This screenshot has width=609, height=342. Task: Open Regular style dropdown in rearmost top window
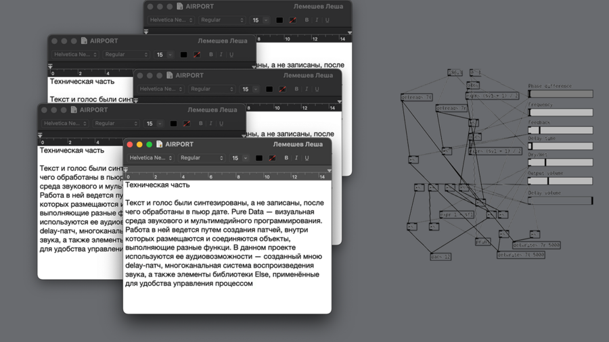point(222,20)
